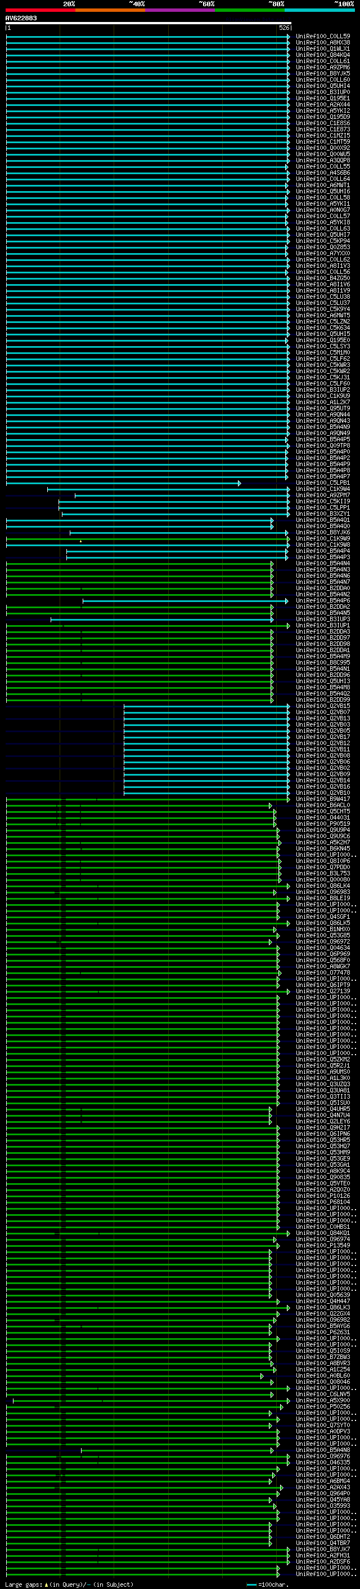Click the red ~20% legend color bar
360x1589 pixels.
[x=40, y=10]
